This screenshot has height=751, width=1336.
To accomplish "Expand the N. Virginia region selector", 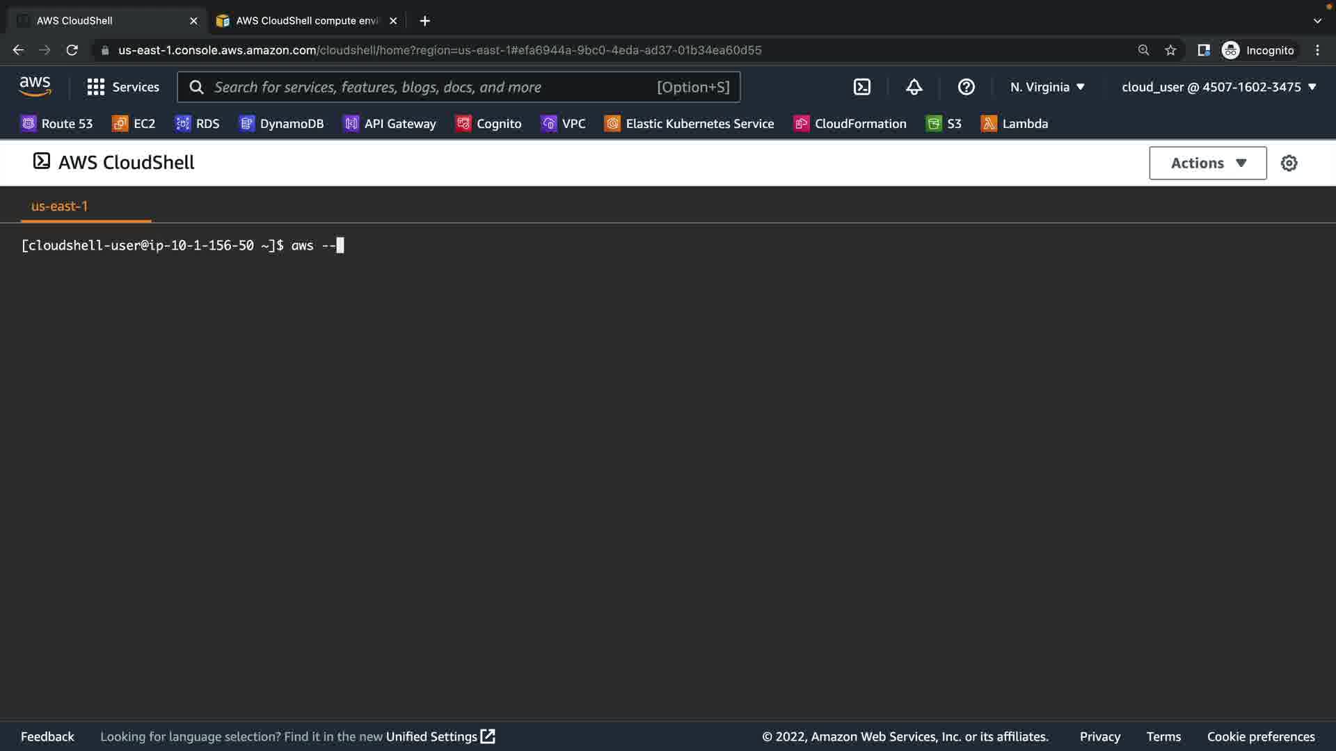I will point(1047,87).
